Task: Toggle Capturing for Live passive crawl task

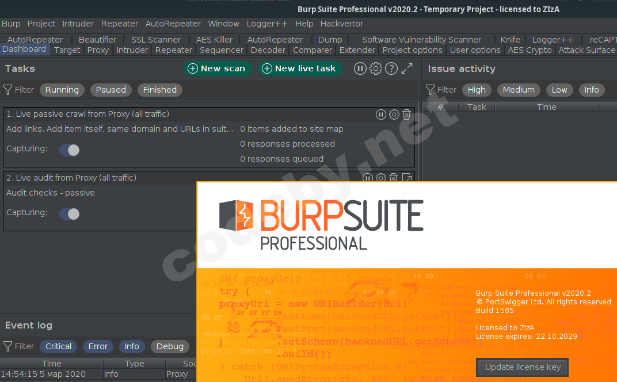Action: (x=69, y=150)
